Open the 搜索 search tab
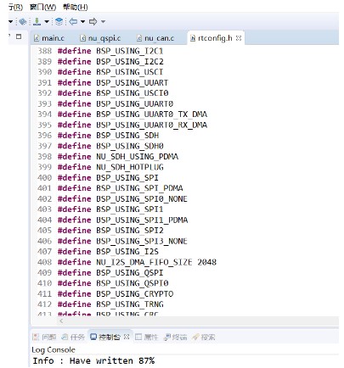 tap(204, 337)
